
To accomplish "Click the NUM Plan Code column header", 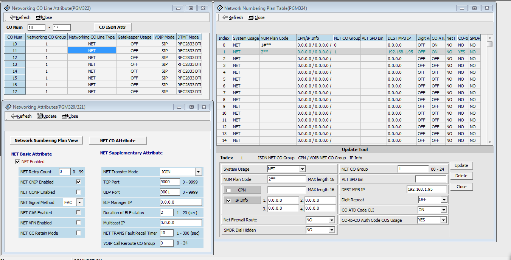I will 278,38.
